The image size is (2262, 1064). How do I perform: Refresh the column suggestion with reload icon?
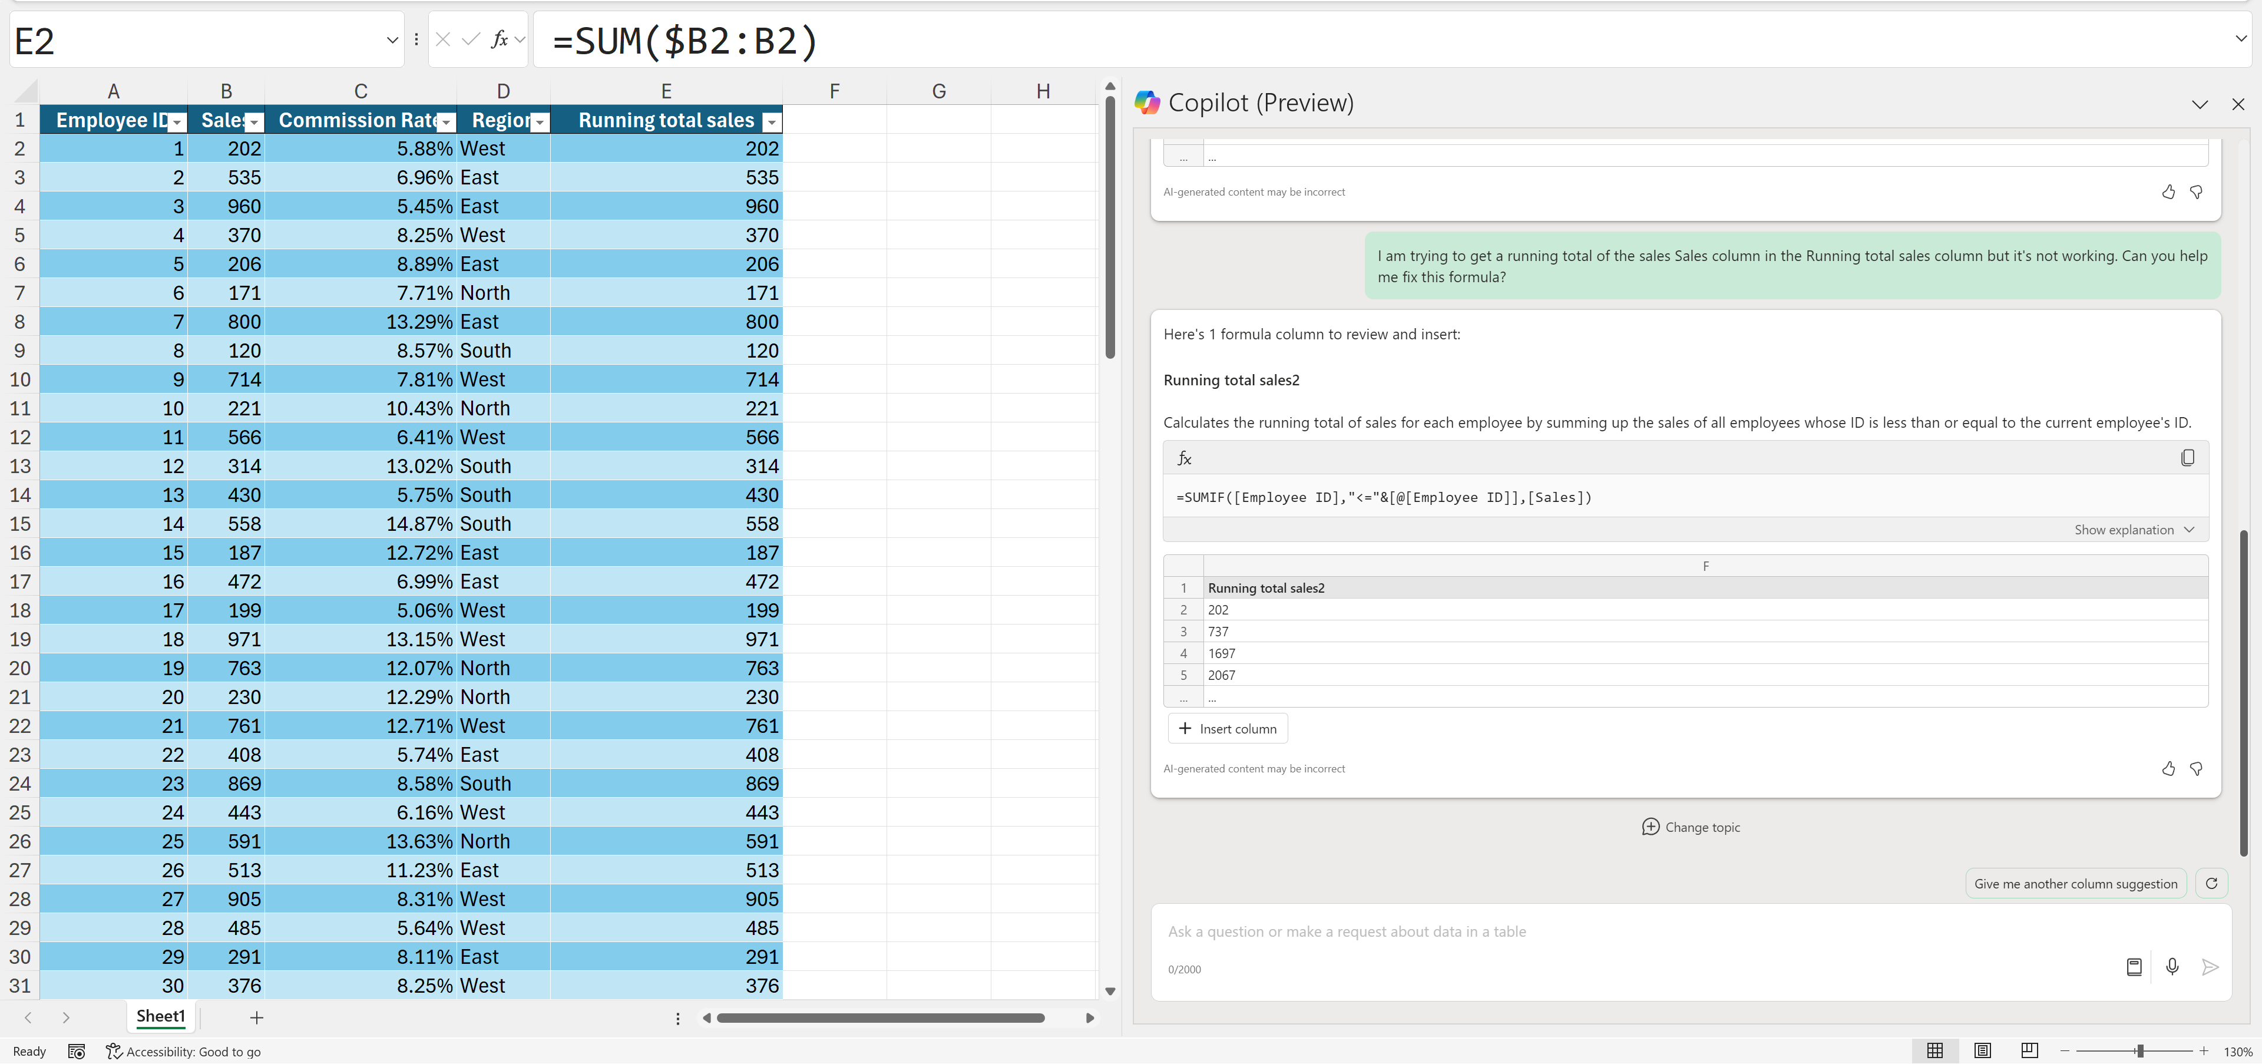click(2211, 883)
